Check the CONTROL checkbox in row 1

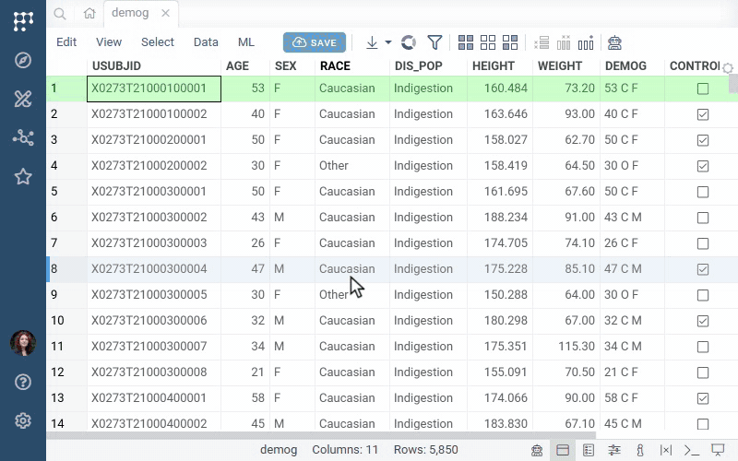point(703,89)
